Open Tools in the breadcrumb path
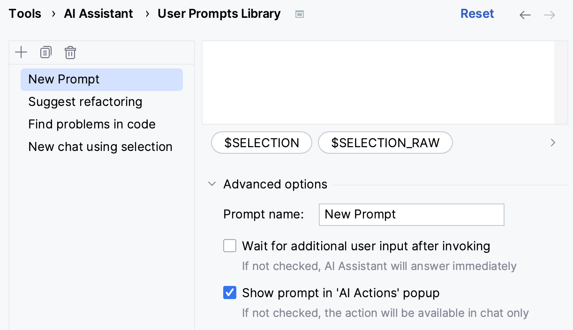 [x=25, y=14]
